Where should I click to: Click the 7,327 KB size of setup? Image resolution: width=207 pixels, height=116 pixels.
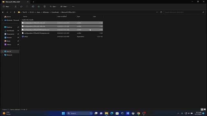click(100, 36)
